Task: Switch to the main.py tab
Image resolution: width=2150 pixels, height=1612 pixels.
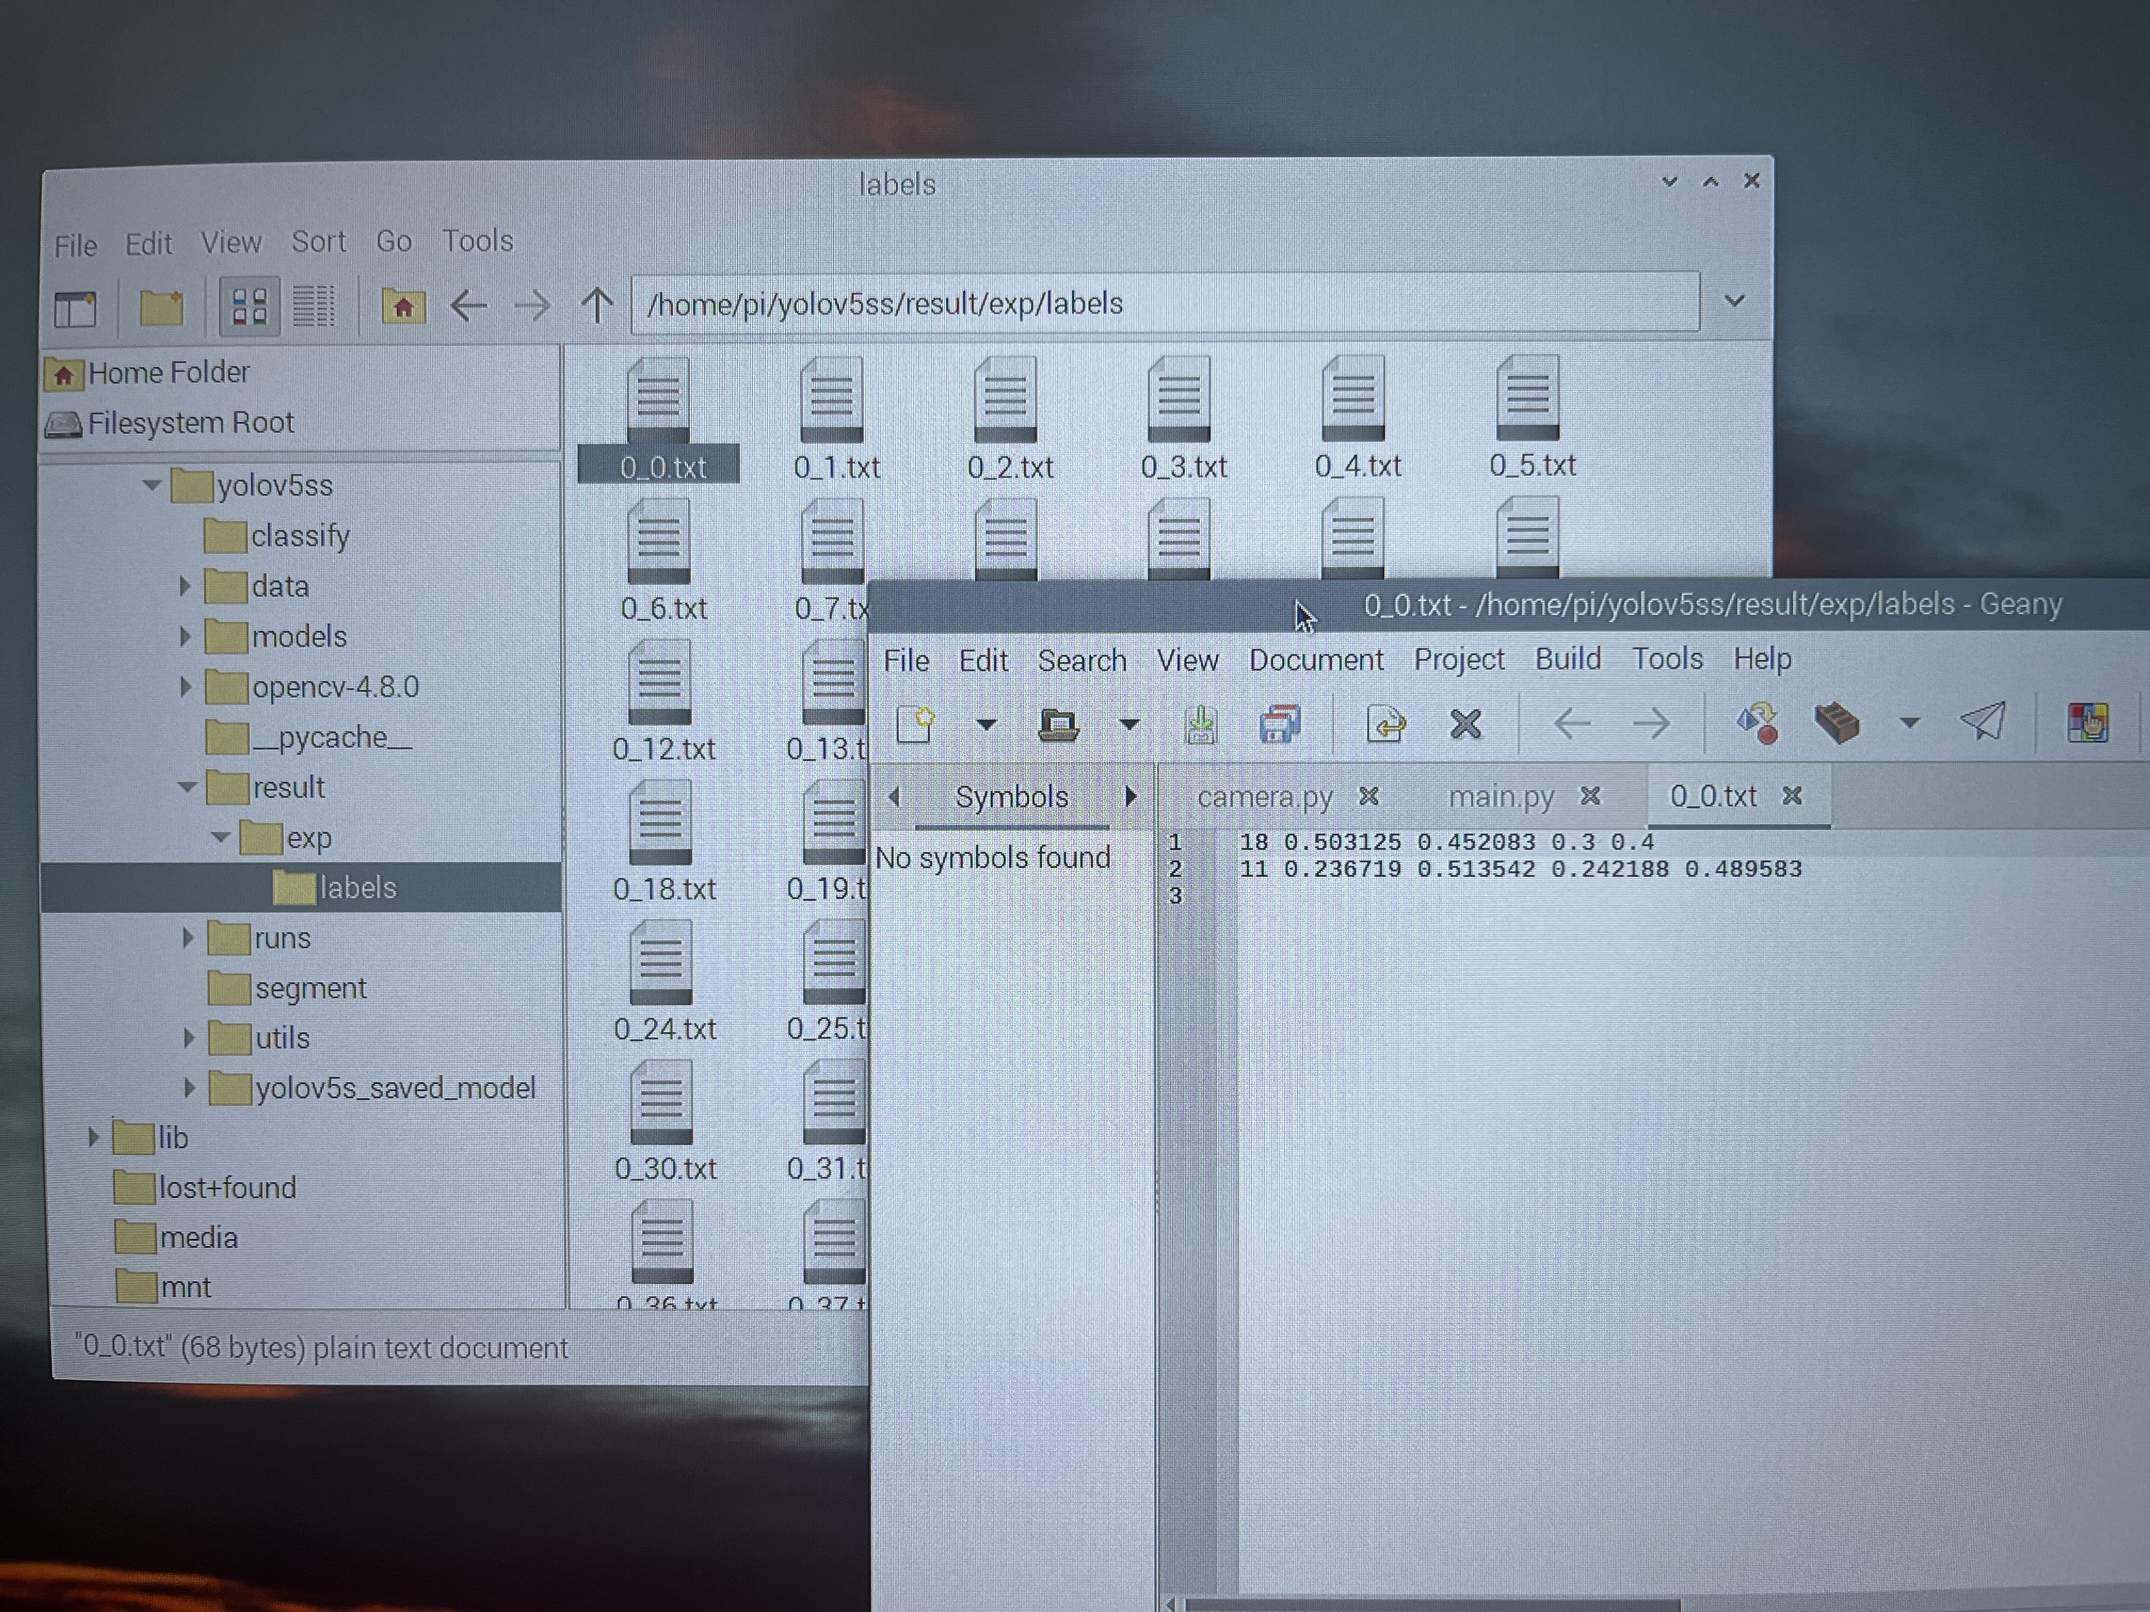Action: 1501,797
